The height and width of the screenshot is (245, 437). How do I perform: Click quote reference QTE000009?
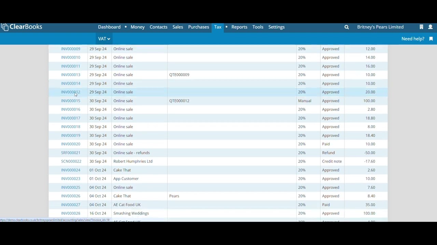[179, 75]
